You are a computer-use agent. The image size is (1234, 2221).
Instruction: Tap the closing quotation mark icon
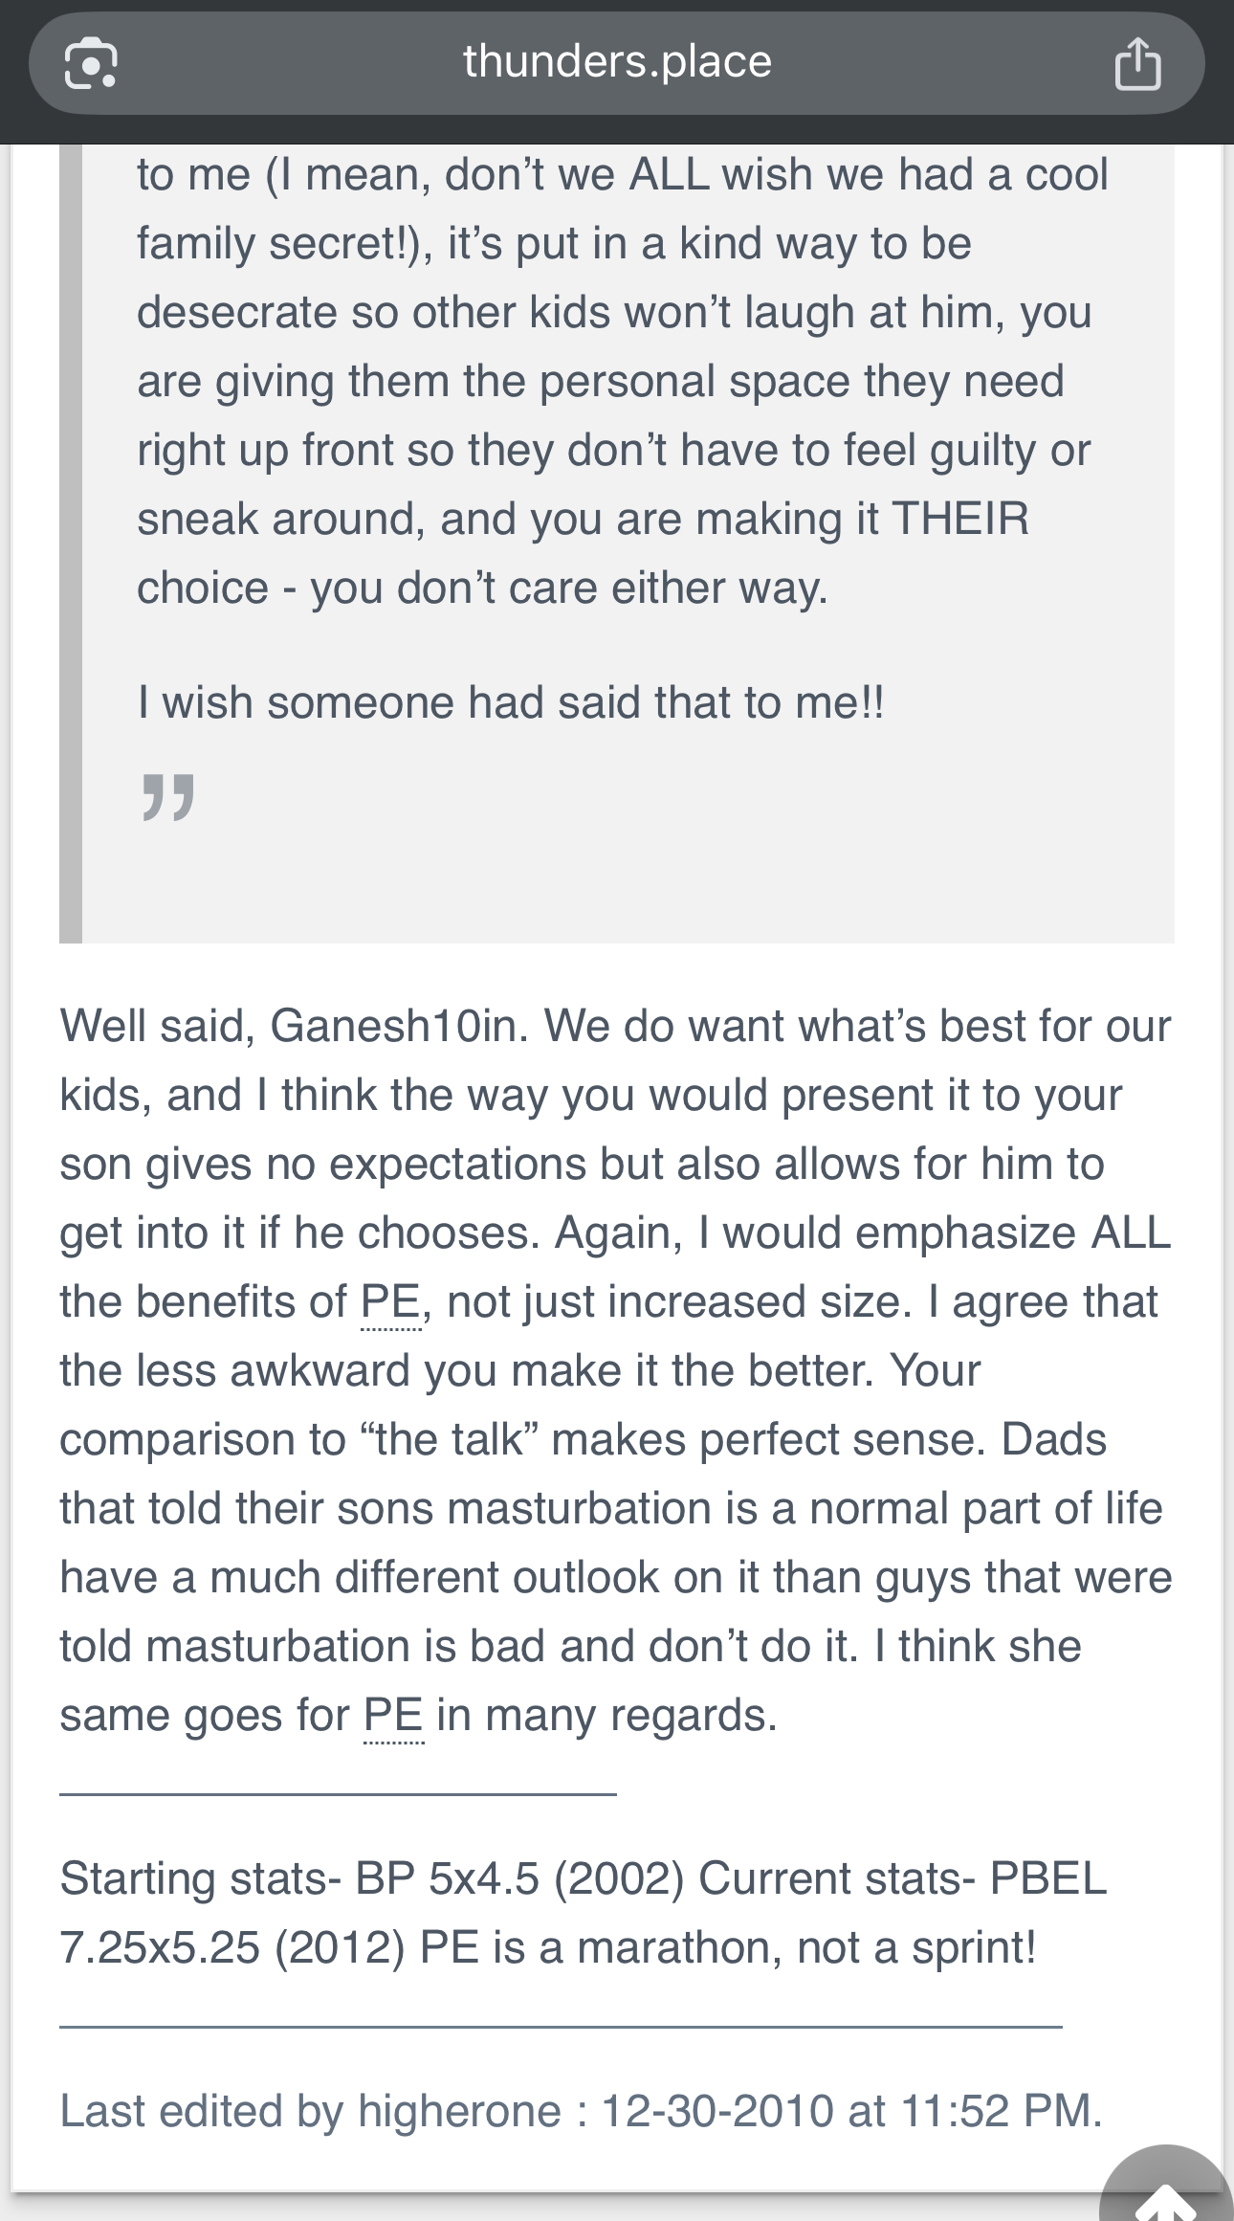point(168,798)
